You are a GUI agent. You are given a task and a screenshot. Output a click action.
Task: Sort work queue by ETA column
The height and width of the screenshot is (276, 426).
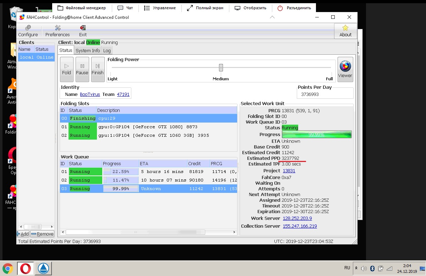pos(163,164)
